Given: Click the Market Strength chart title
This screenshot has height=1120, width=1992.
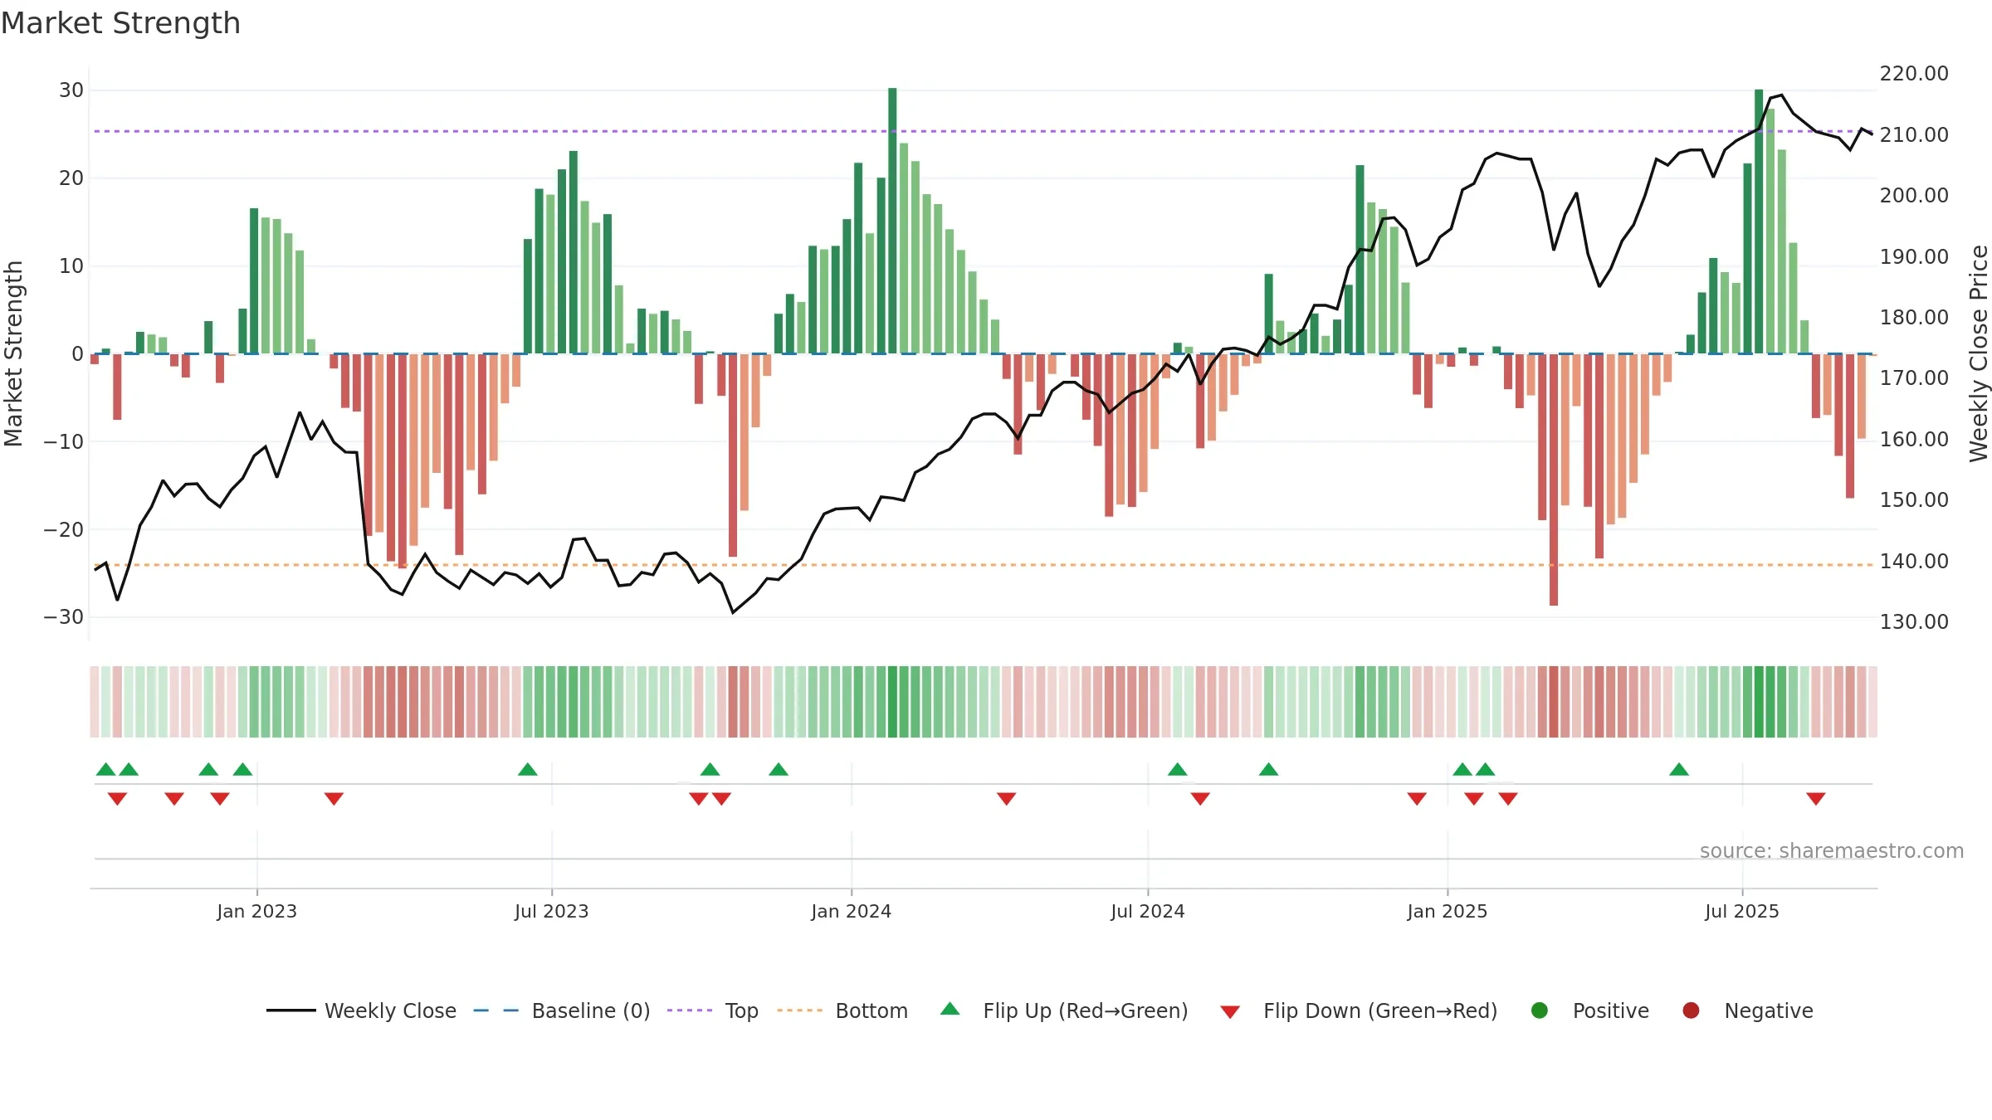Looking at the screenshot, I should coord(120,23).
